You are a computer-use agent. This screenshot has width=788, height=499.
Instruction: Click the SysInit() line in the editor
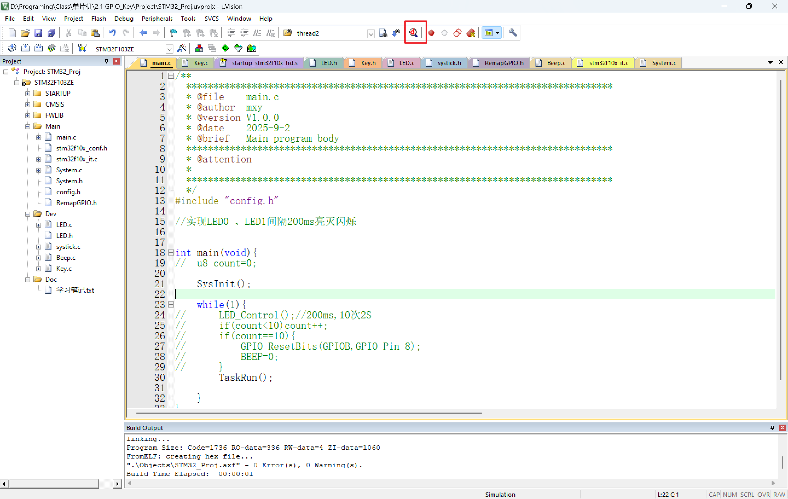224,284
